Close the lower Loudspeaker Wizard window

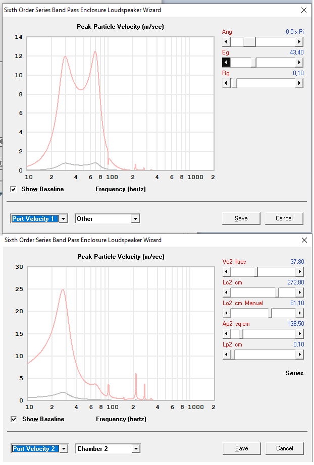point(304,240)
